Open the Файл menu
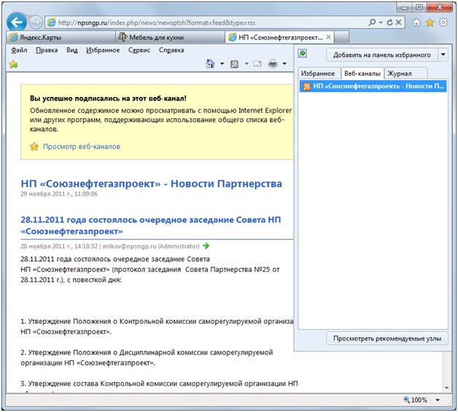Viewport: 458px width, 412px height. click(19, 50)
